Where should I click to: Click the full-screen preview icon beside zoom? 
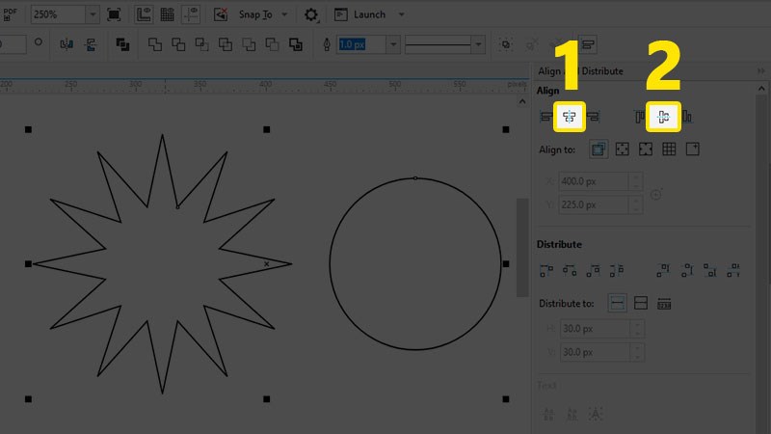(x=115, y=14)
